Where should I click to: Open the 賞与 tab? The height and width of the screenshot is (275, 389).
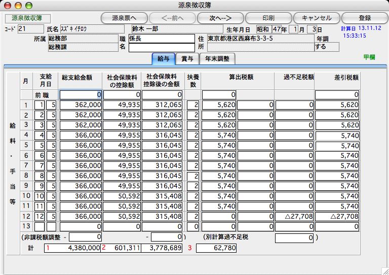point(187,59)
